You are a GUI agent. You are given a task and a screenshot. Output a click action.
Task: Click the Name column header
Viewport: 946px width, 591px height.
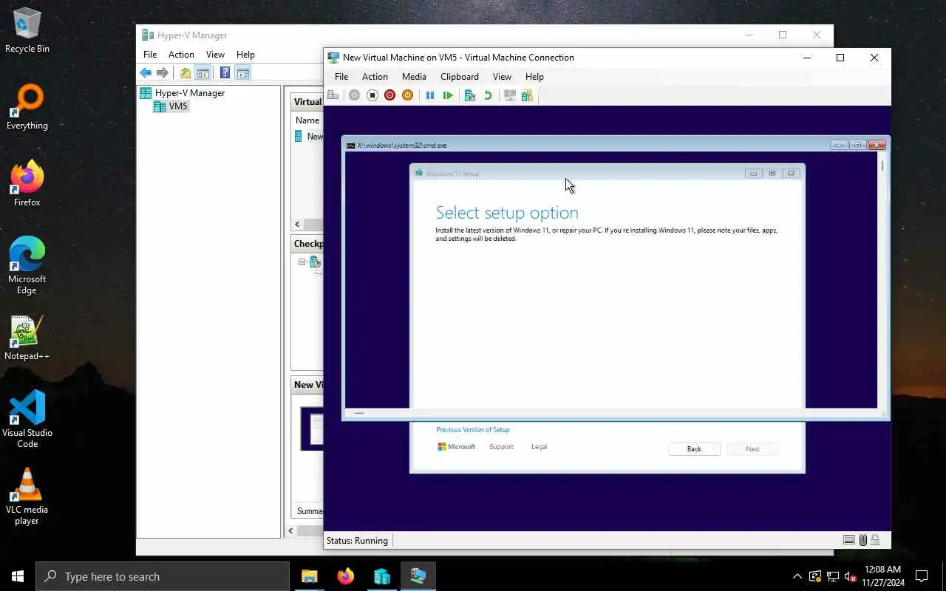[307, 120]
